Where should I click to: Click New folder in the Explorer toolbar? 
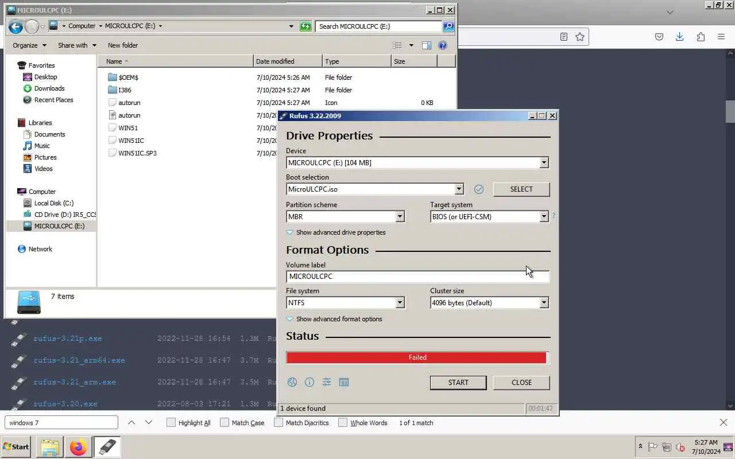click(123, 45)
